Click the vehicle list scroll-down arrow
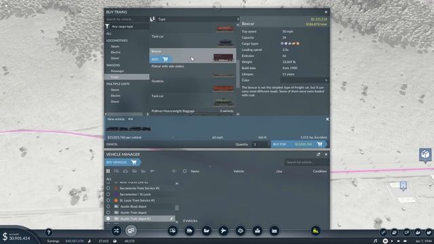 click(237, 114)
